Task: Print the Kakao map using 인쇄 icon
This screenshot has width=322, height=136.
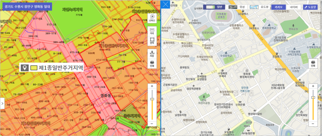Action: (313, 63)
